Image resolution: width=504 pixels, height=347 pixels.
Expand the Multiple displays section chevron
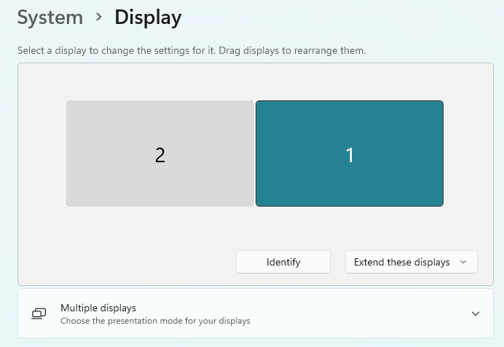coord(476,314)
